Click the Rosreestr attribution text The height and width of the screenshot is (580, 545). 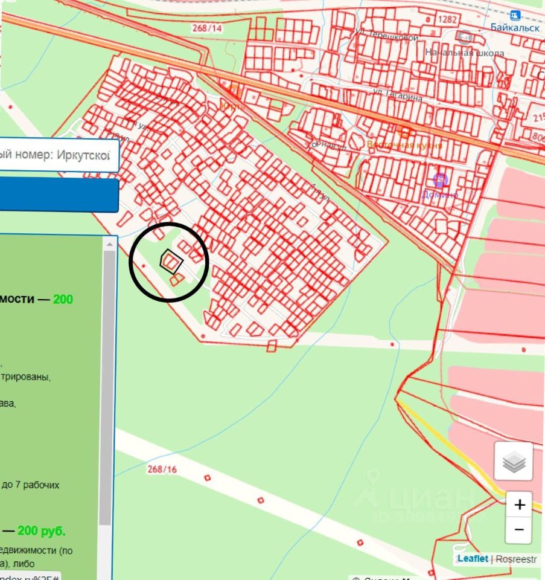(x=516, y=559)
